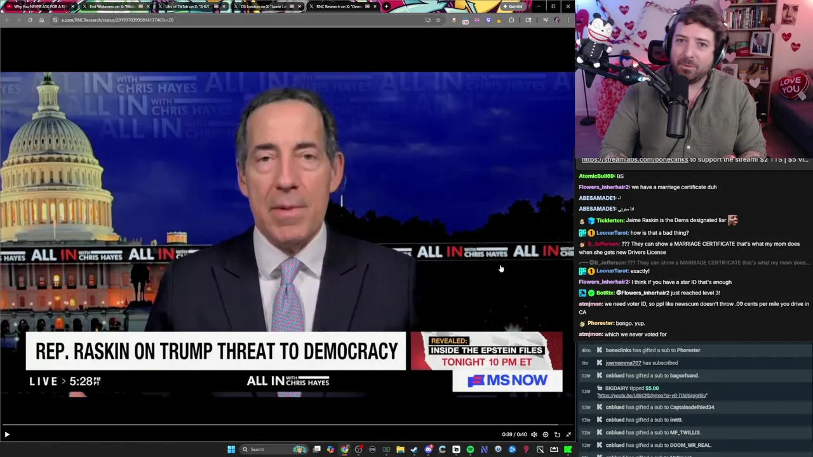Image resolution: width=813 pixels, height=457 pixels.
Task: Open Spotify from the taskbar
Action: [470, 449]
